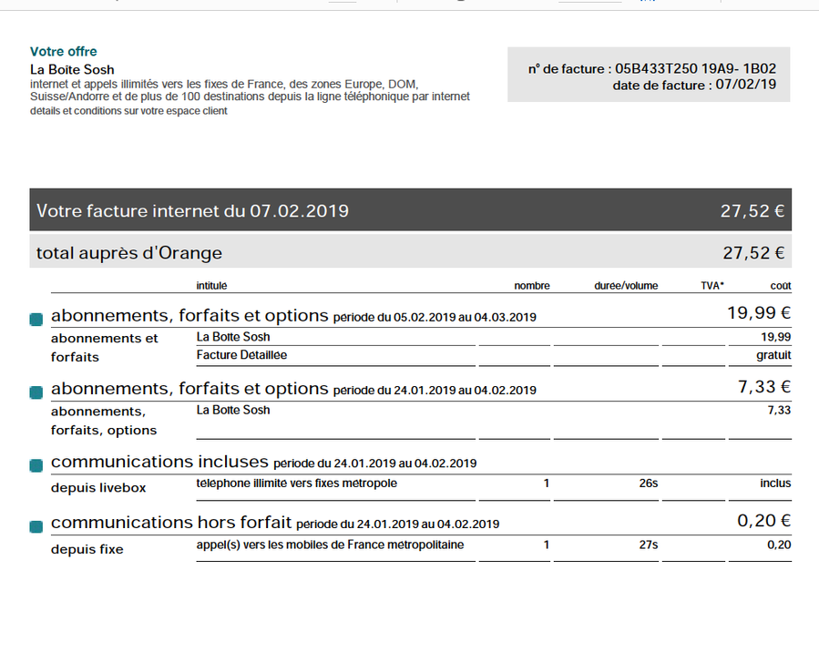Select the 0,20 € hors forfait section total
The width and height of the screenshot is (819, 672).
pos(763,521)
